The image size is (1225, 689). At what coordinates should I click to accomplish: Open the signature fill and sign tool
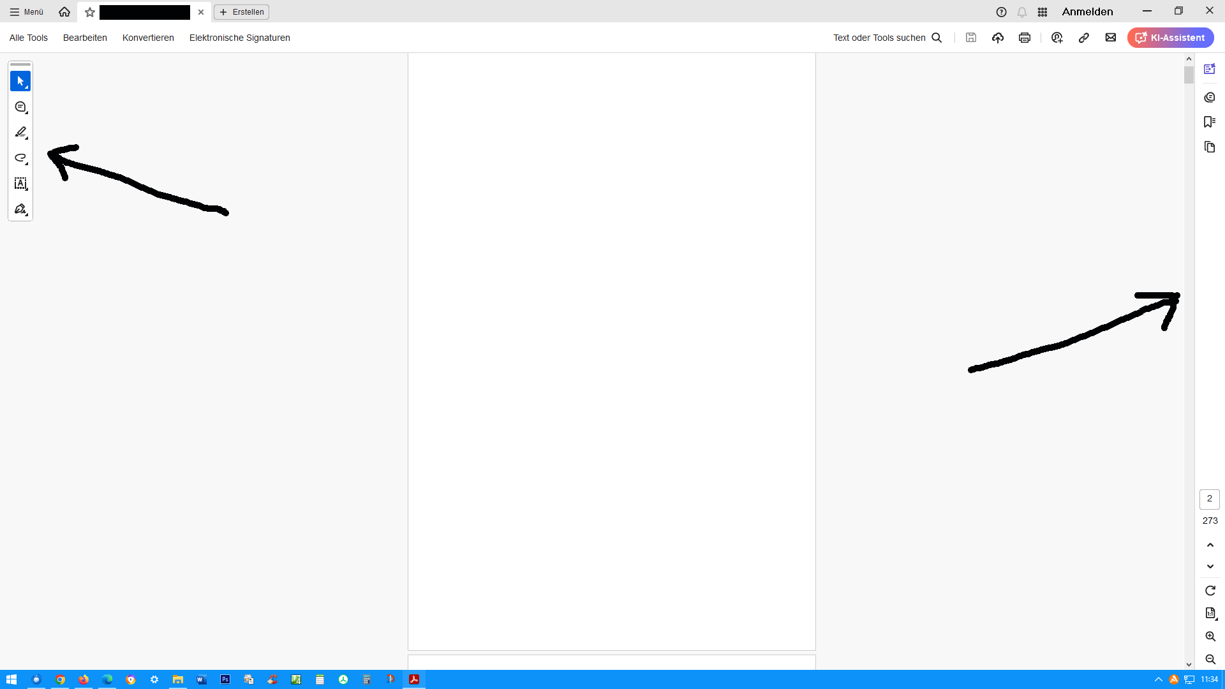[20, 209]
